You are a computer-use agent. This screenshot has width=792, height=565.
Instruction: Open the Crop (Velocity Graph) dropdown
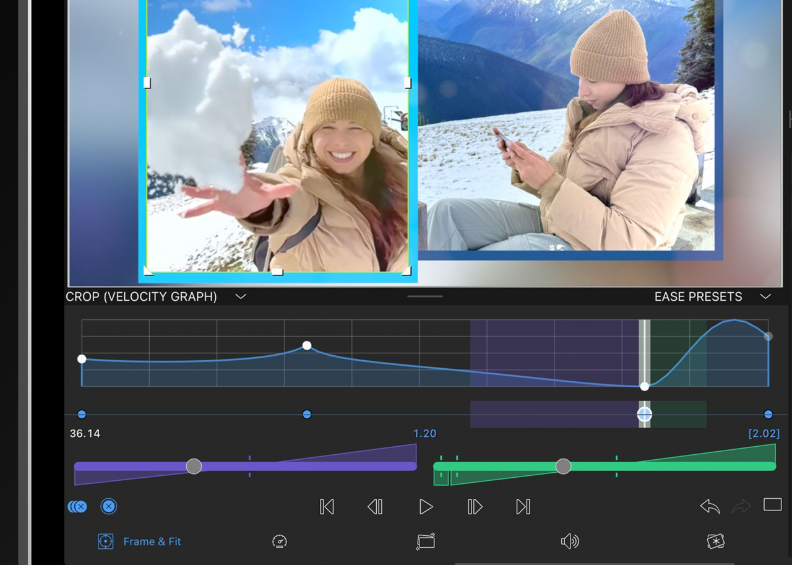pyautogui.click(x=240, y=296)
